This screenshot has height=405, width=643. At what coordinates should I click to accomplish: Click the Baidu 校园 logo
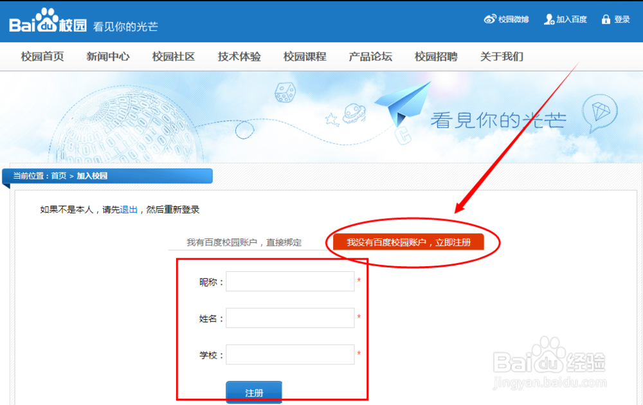(x=48, y=21)
